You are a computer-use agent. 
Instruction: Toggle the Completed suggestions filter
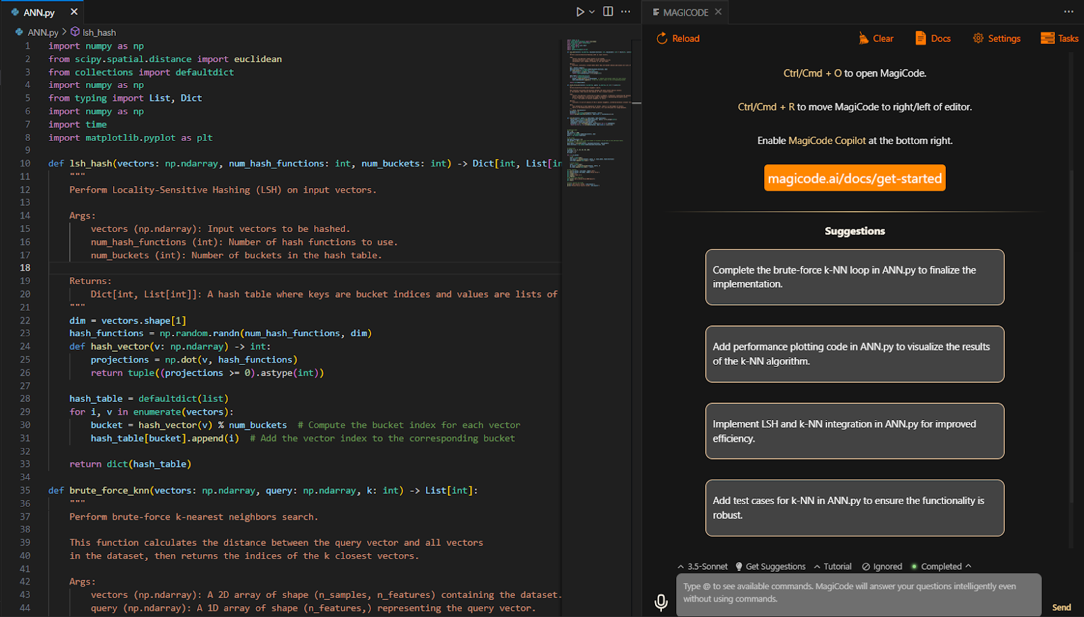(940, 566)
